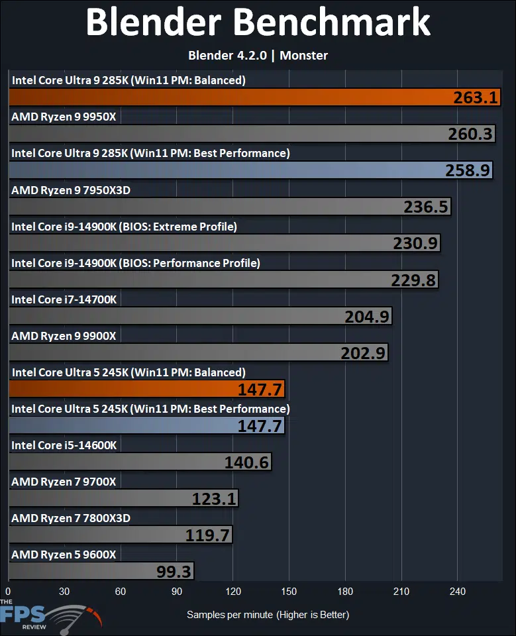The image size is (516, 636).
Task: Select the Intel Core i7-14700K label
Action: [x=64, y=299]
